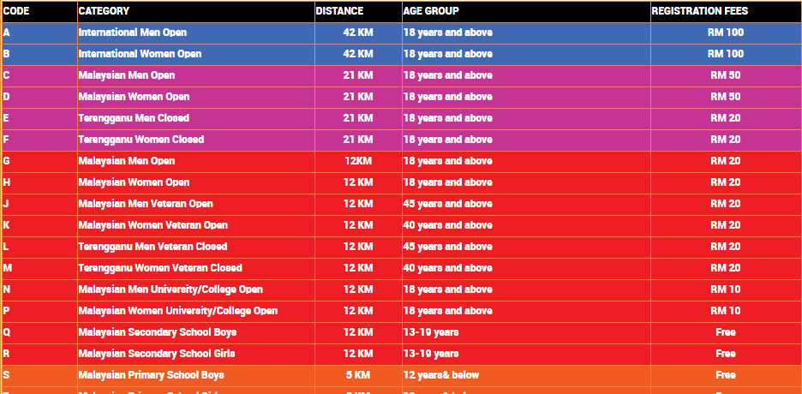Click the DISTANCE column header

click(358, 11)
